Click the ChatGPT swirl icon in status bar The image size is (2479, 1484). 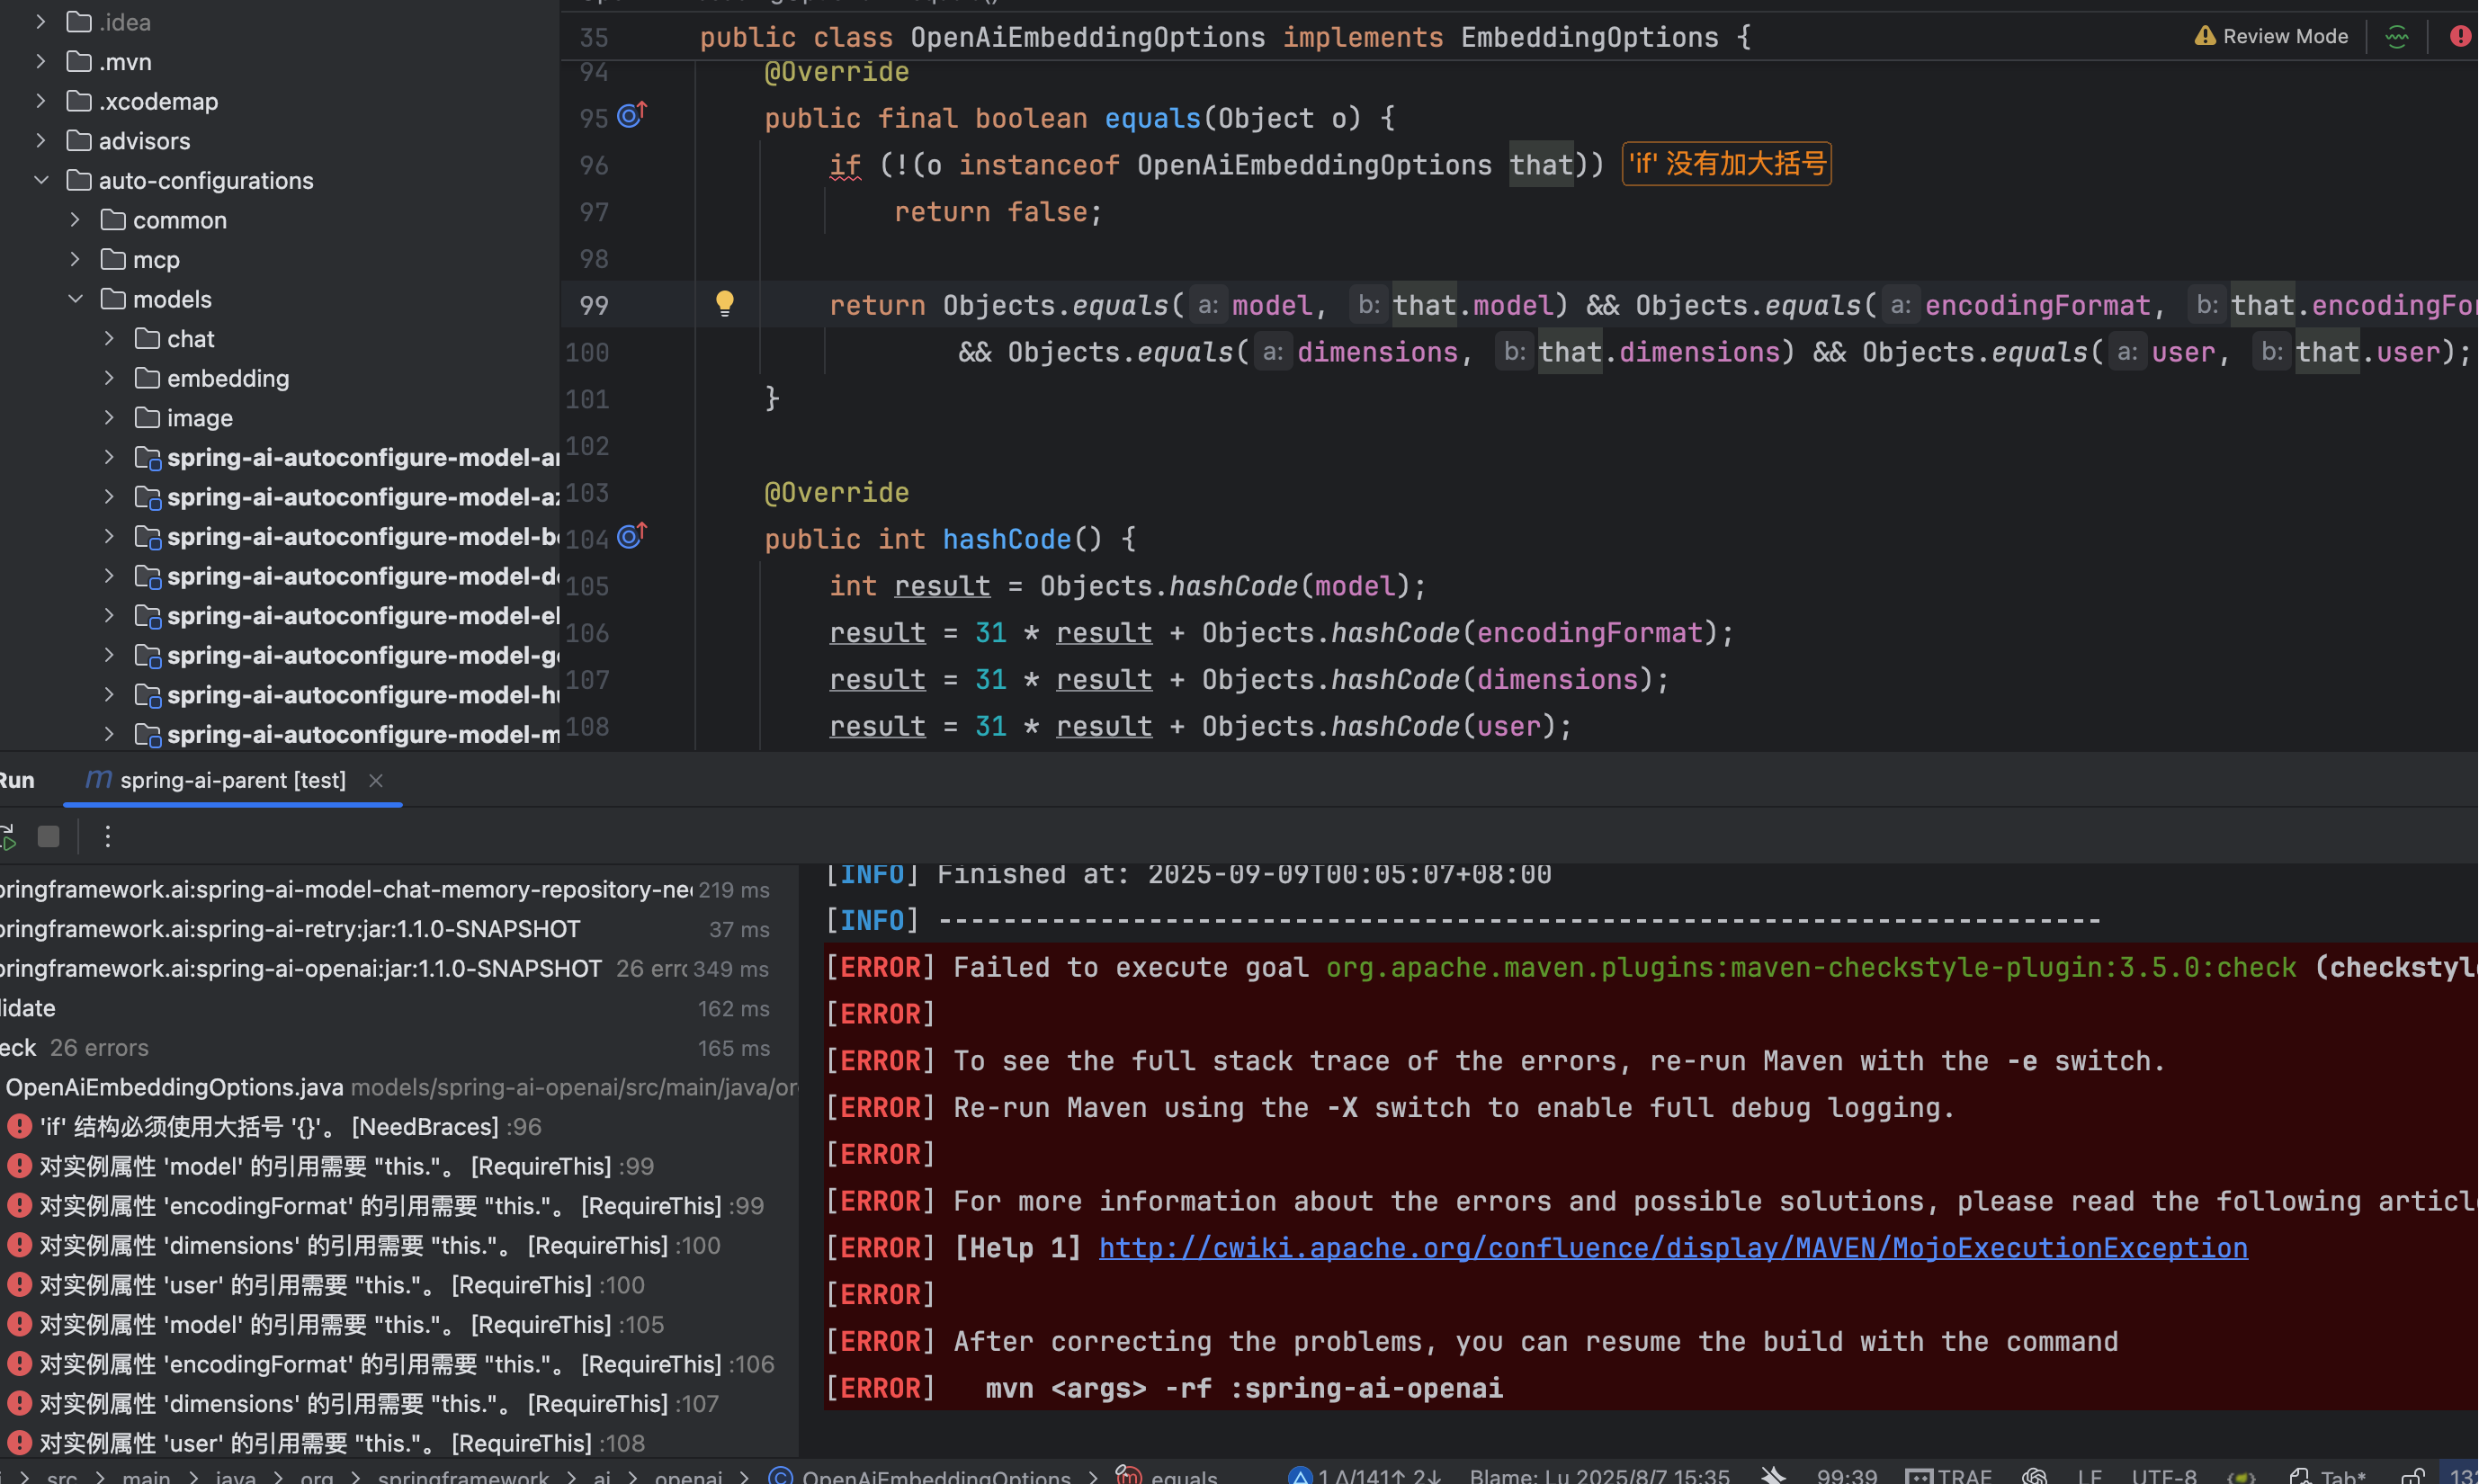tap(2034, 1476)
